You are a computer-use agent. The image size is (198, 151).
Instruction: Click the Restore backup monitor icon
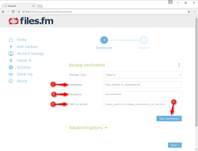11,54
